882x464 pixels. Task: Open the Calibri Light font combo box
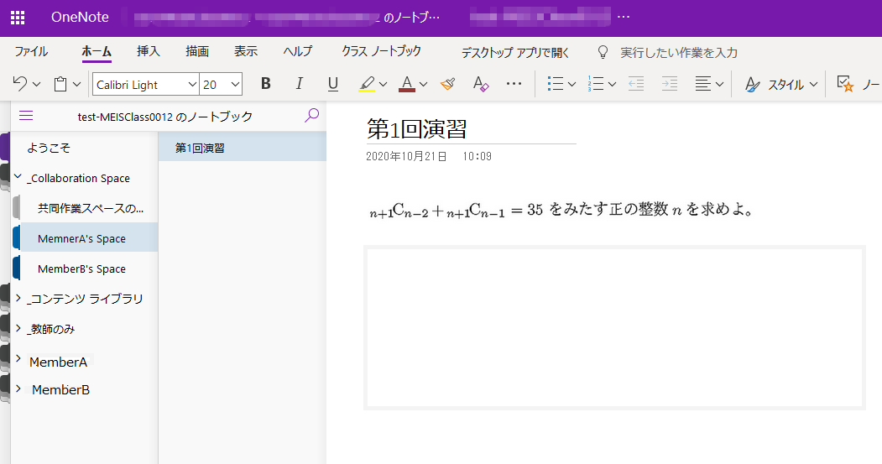(146, 85)
